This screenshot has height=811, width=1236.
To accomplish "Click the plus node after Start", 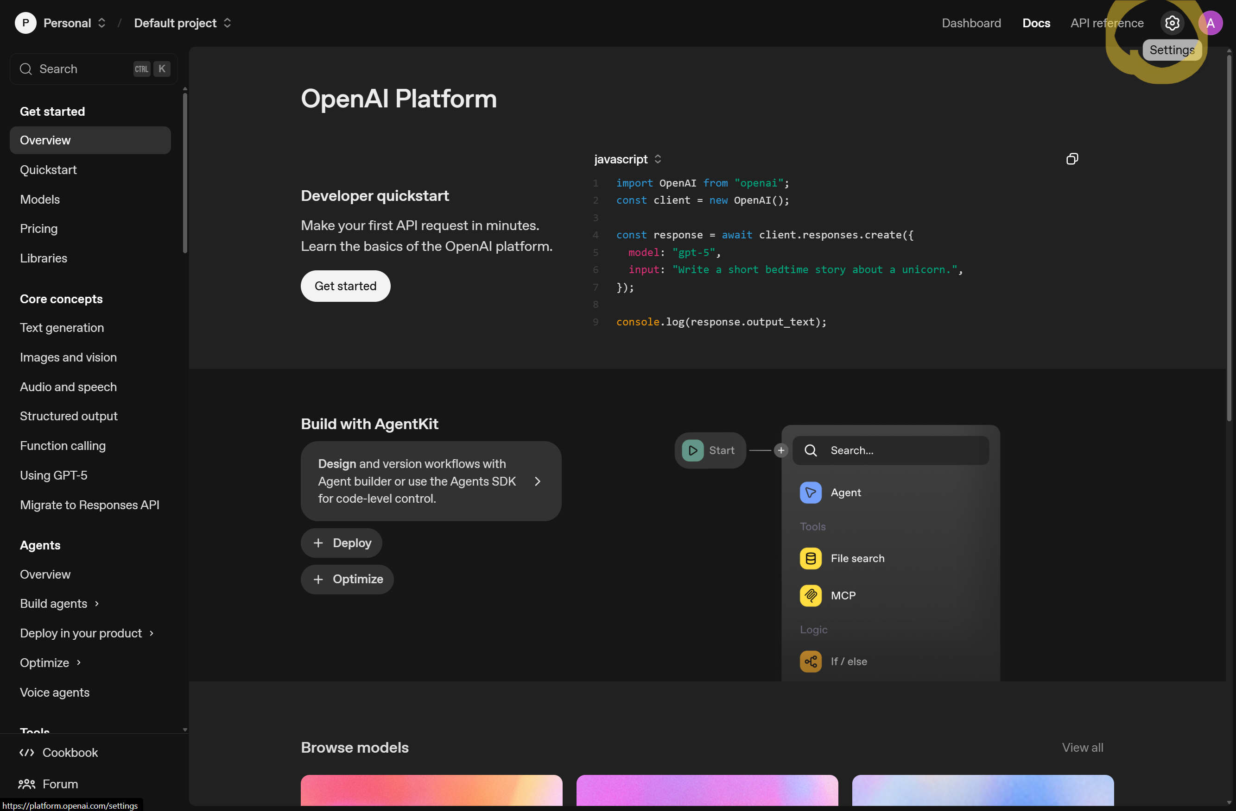I will 780,450.
